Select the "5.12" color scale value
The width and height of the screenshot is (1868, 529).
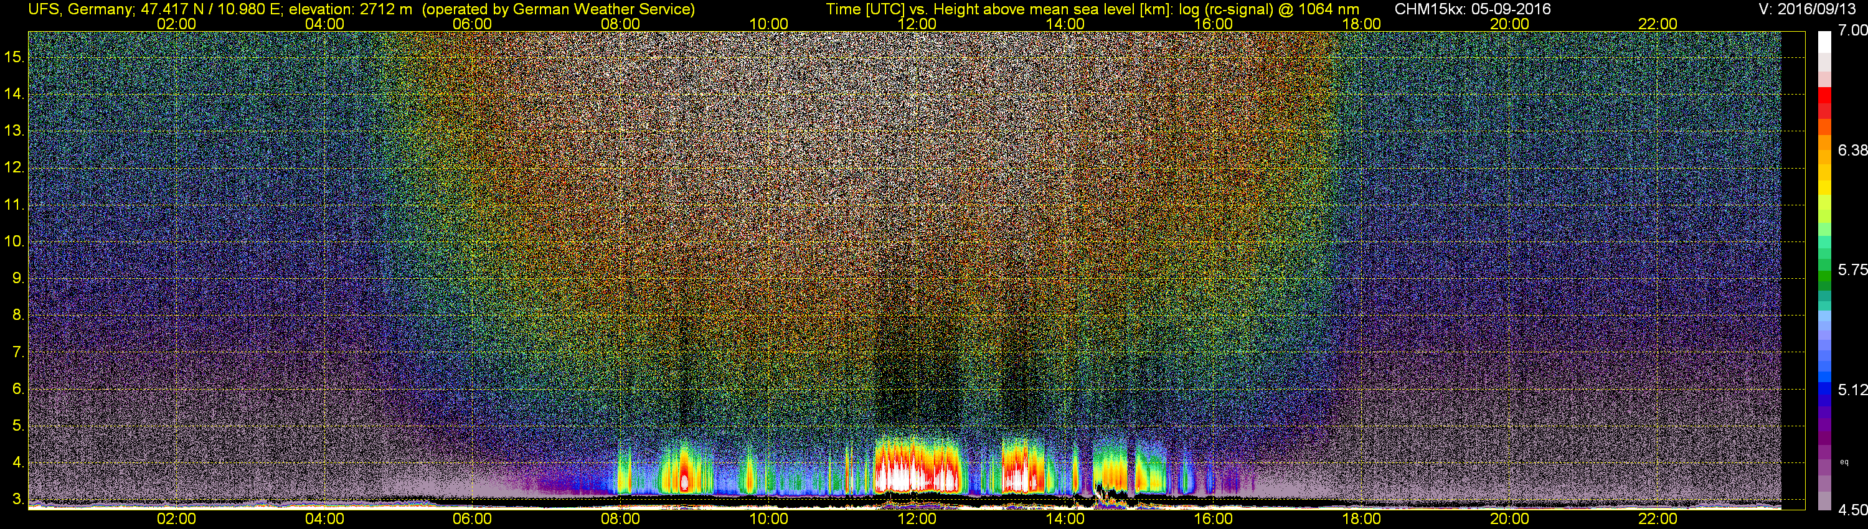click(1852, 390)
